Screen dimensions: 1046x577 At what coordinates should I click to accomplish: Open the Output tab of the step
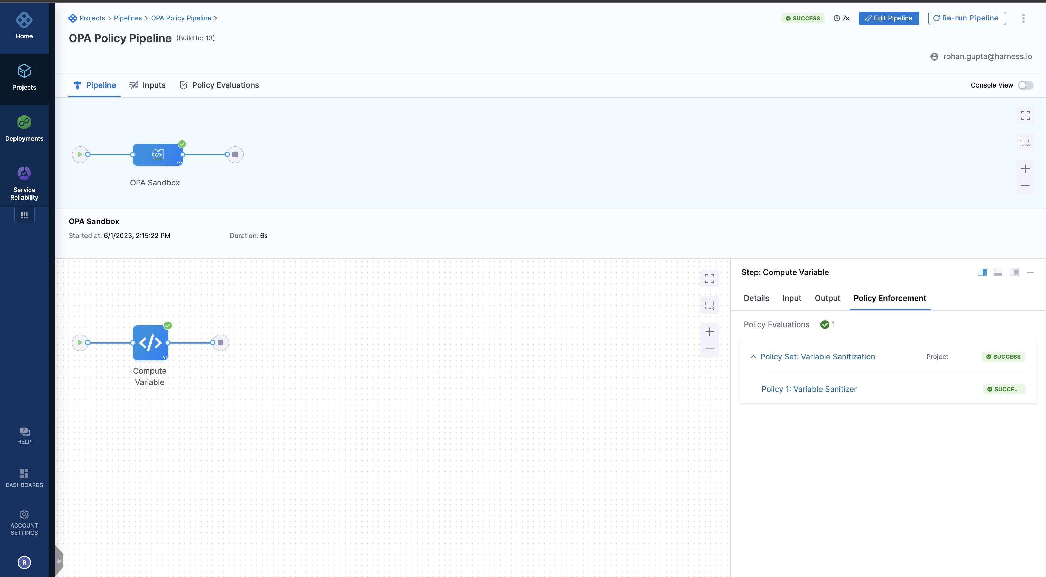point(827,298)
